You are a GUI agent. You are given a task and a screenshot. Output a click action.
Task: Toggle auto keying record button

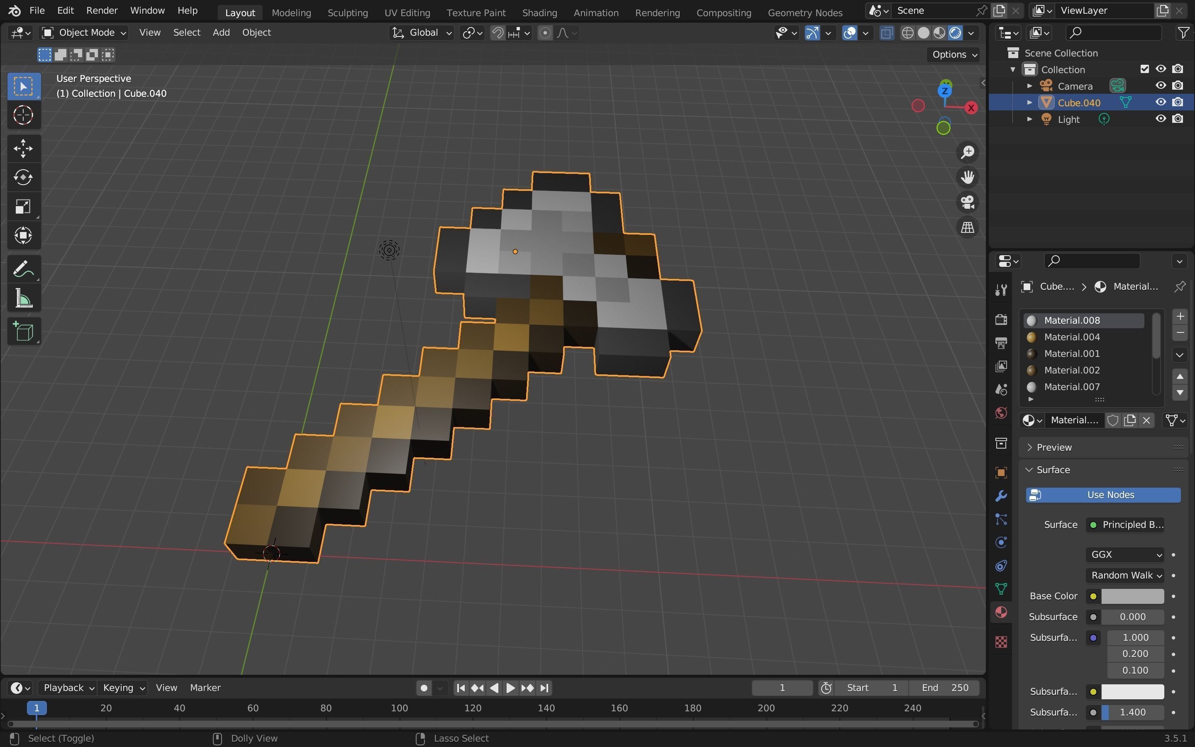423,688
